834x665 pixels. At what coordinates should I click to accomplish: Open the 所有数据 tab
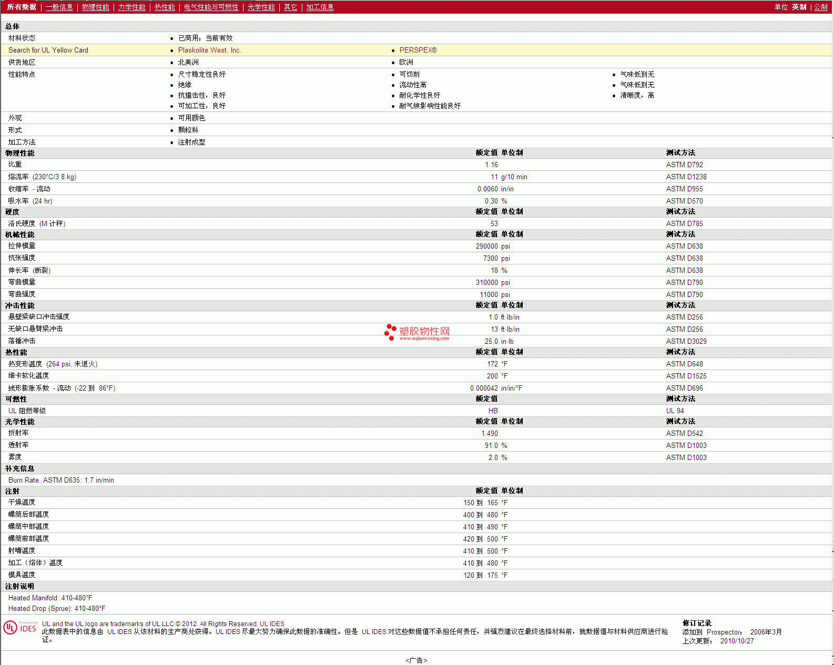pos(22,7)
